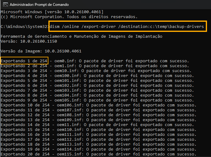
Task: Click the 'Exportando 18 de 254' oem113.inf line
Action: coord(99,144)
